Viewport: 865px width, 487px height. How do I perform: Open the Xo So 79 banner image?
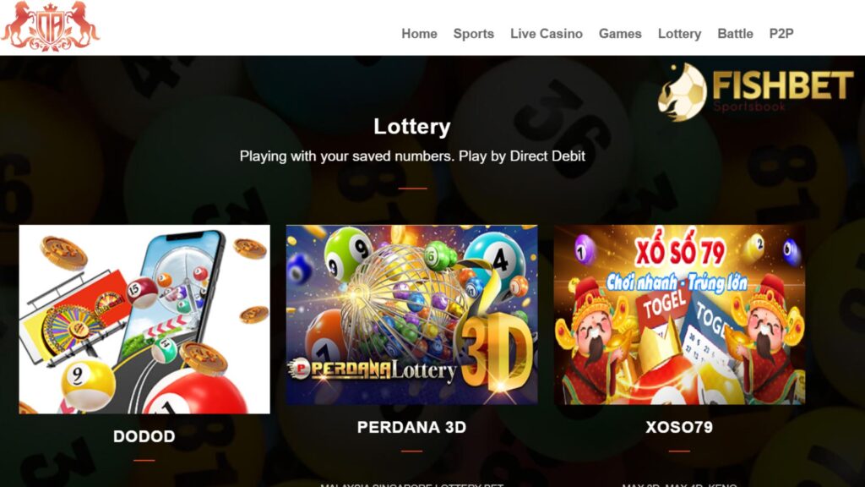679,315
